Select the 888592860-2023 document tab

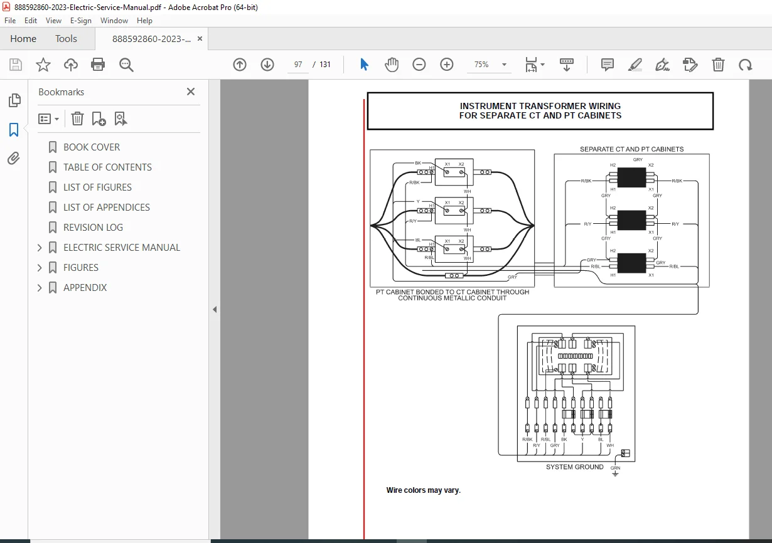(x=152, y=39)
